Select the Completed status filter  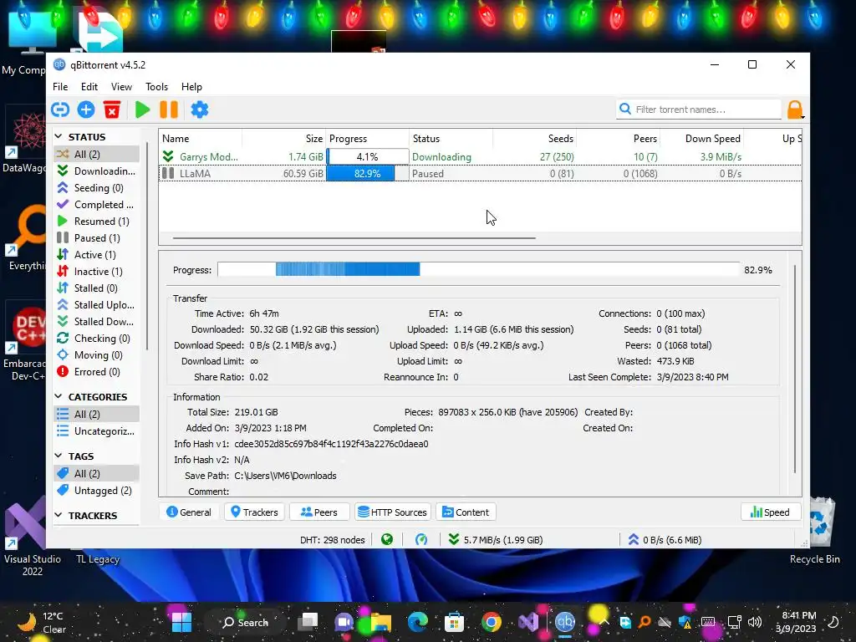(x=97, y=205)
